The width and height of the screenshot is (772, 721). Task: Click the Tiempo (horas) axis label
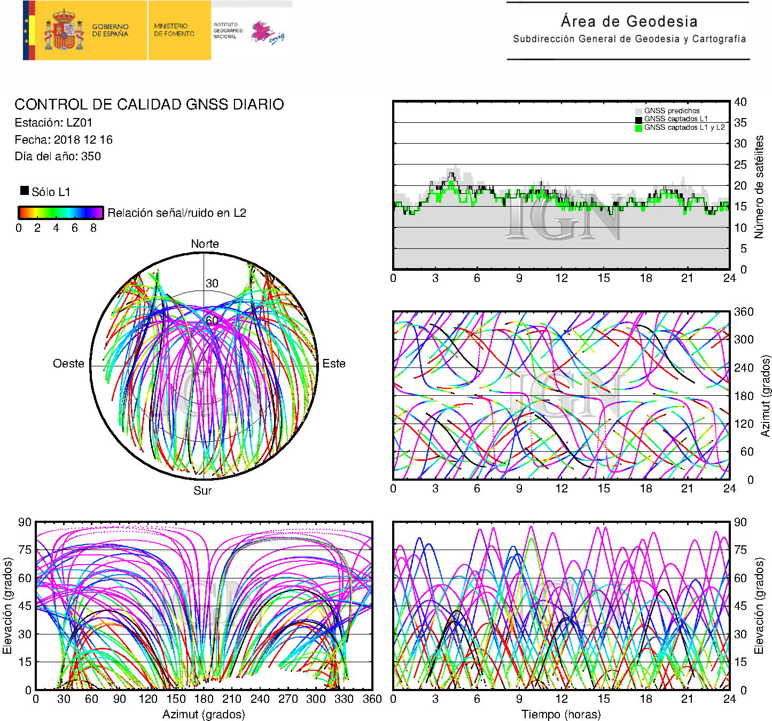(561, 714)
